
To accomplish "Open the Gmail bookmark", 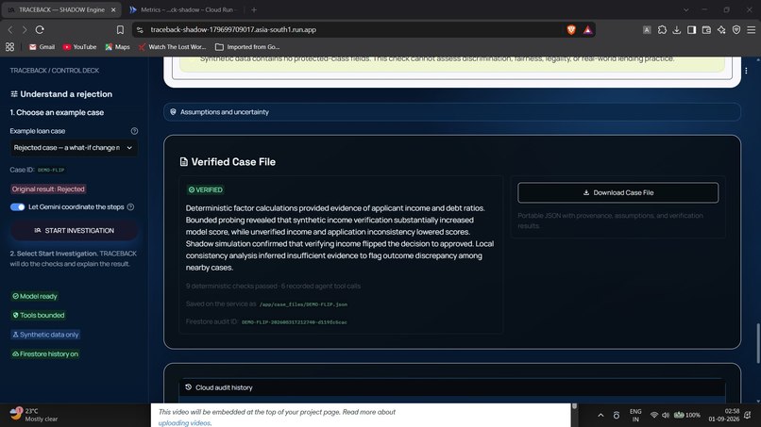I will click(42, 47).
